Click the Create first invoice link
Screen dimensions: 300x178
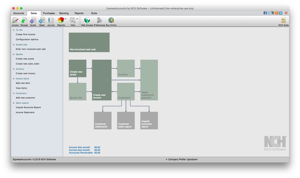tap(25, 34)
